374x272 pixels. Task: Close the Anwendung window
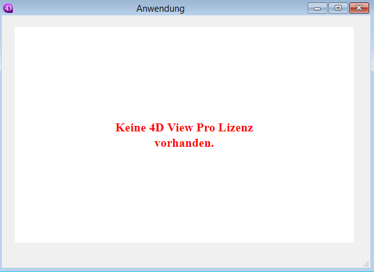(359, 8)
